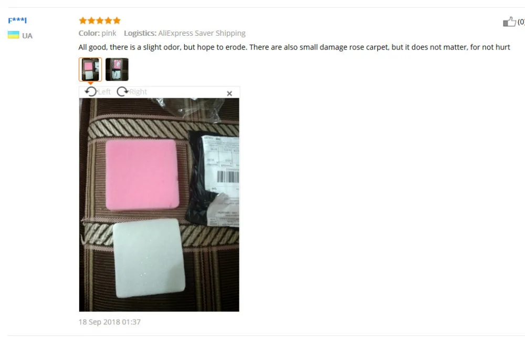
Task: Click the Ukraine flag icon
Action: click(x=14, y=35)
